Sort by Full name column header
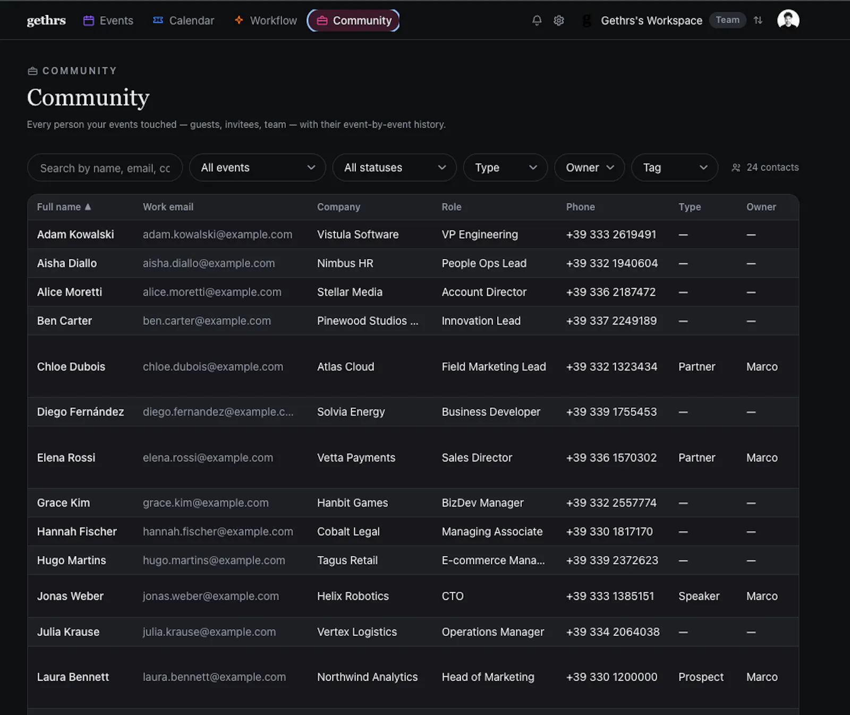Screen dimensions: 850x715 click(x=64, y=207)
